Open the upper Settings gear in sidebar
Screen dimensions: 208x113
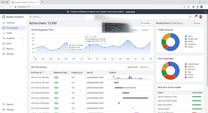coord(4,54)
